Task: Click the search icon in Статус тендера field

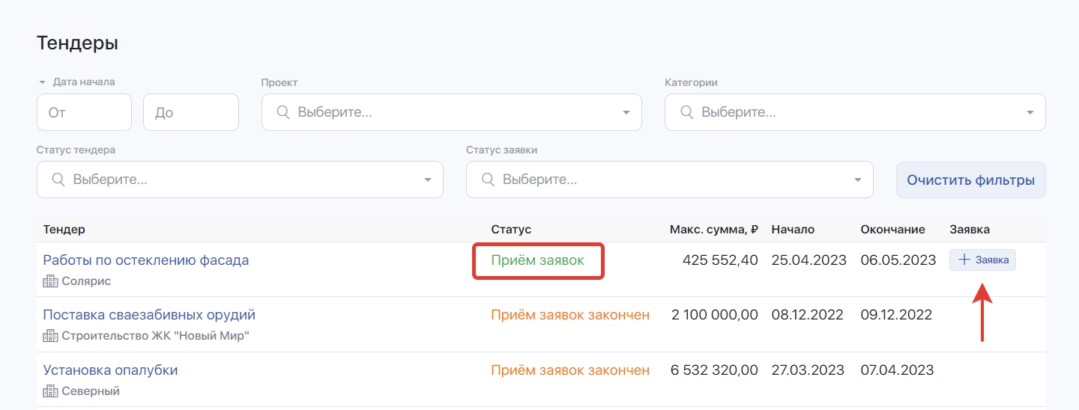Action: click(x=58, y=180)
